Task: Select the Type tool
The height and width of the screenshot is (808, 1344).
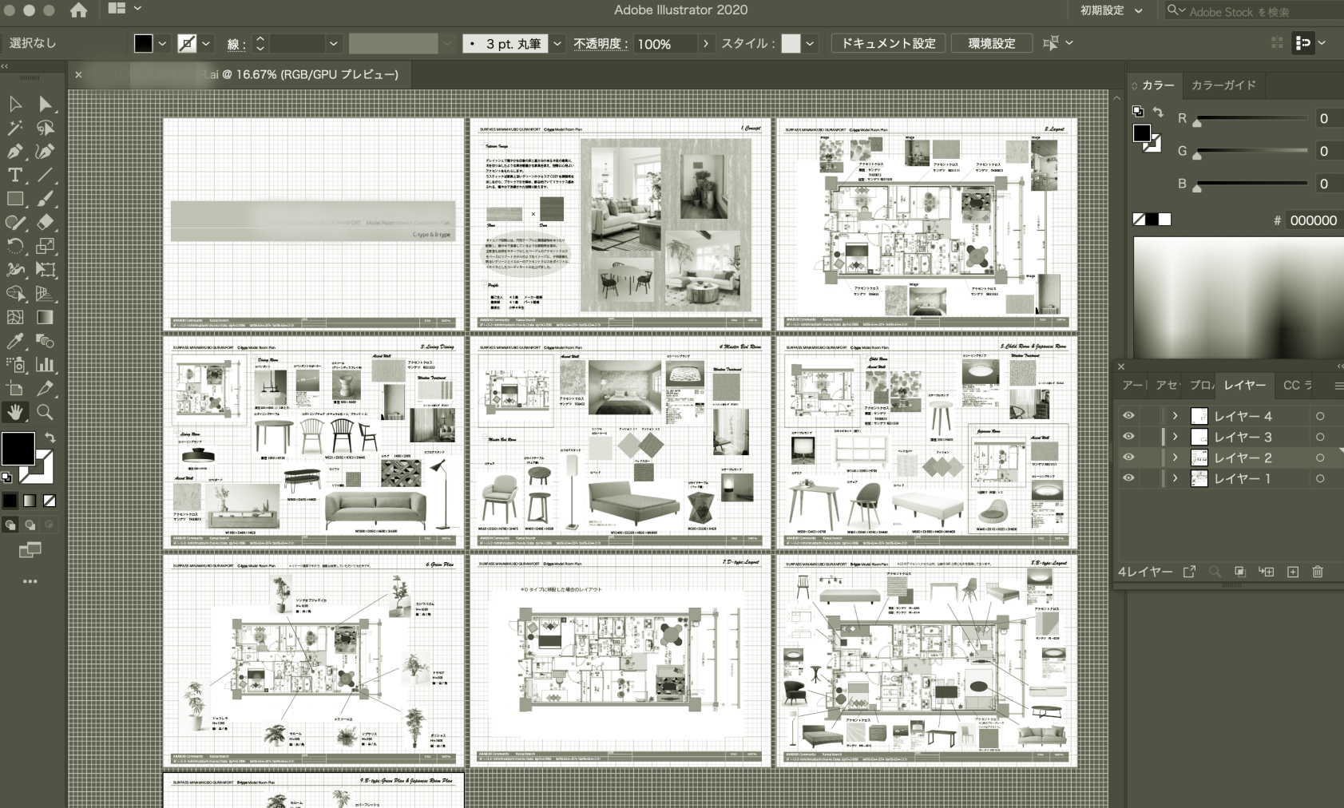Action: coord(14,175)
